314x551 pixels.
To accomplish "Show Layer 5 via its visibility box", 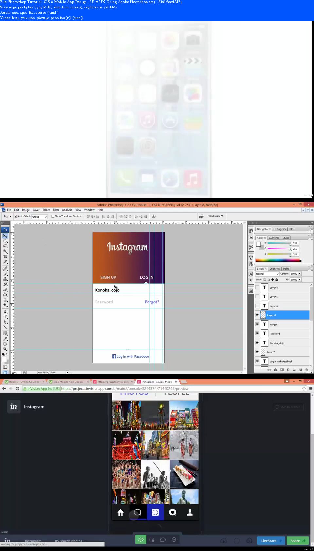I will [257, 297].
